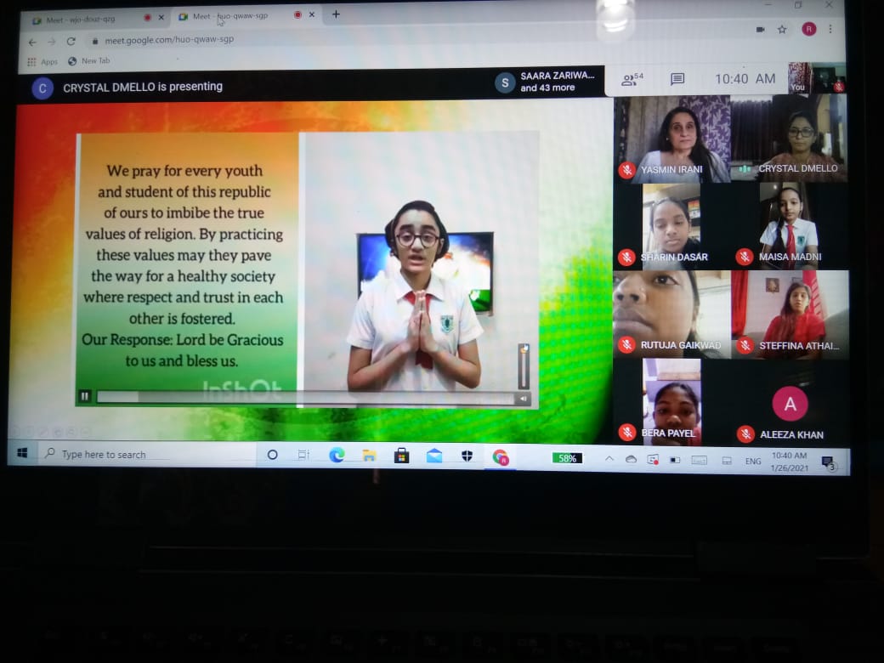Click the touch keyboard tray icon
The width and height of the screenshot is (884, 663).
(x=699, y=460)
